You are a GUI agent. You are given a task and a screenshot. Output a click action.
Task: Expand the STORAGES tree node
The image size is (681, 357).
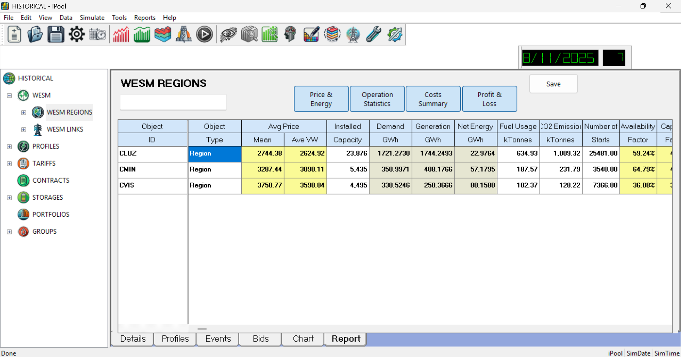(x=10, y=197)
